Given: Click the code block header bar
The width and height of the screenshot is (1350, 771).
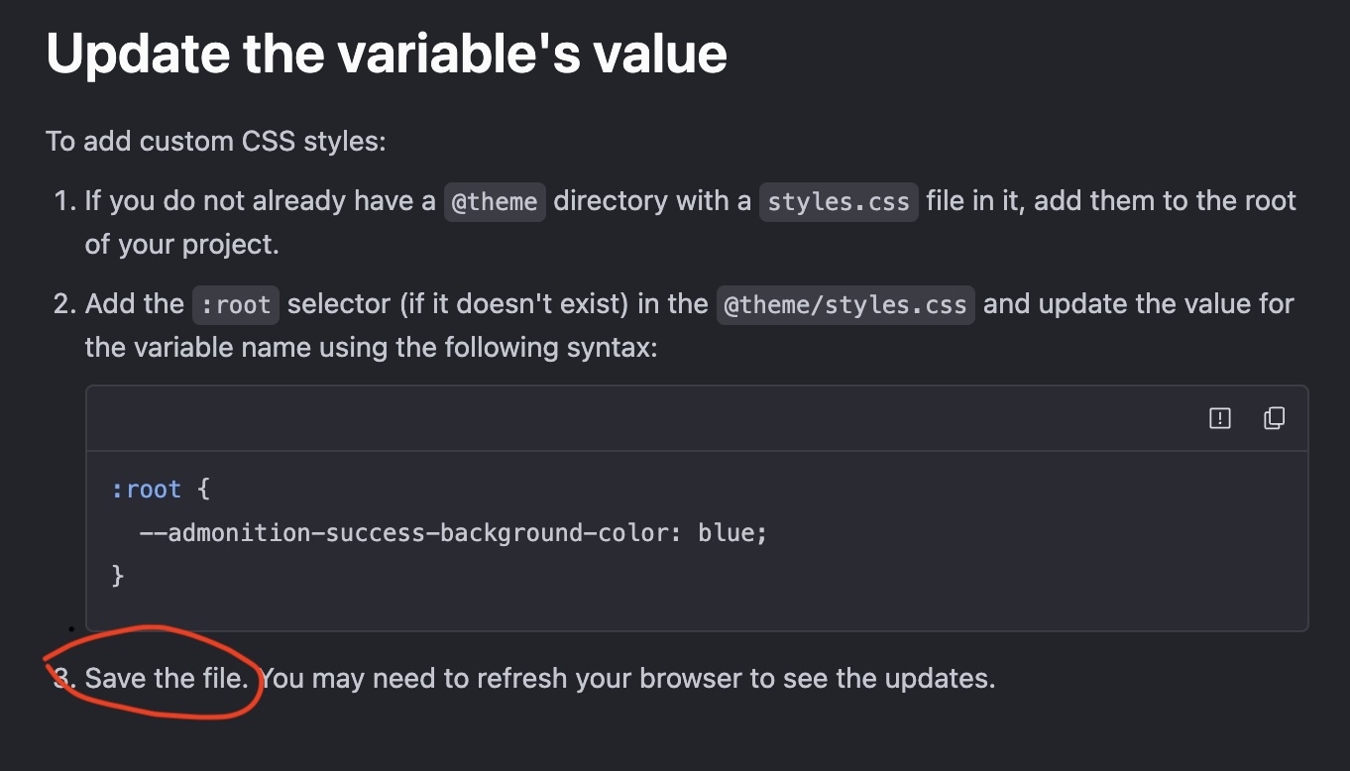Looking at the screenshot, I should [x=697, y=418].
